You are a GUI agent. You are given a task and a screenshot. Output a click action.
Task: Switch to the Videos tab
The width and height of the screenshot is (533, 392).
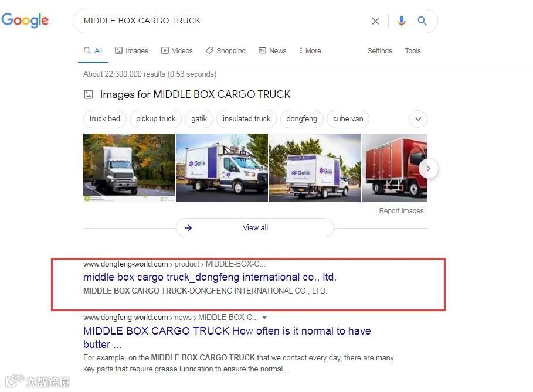(176, 50)
